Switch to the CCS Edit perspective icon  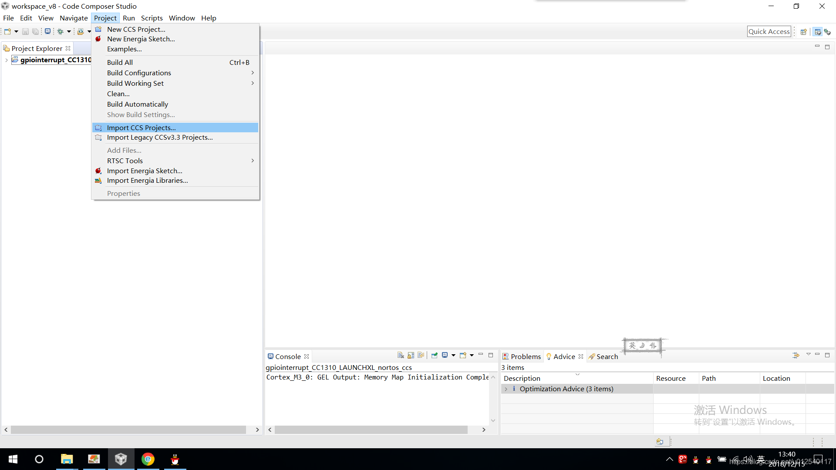point(818,32)
